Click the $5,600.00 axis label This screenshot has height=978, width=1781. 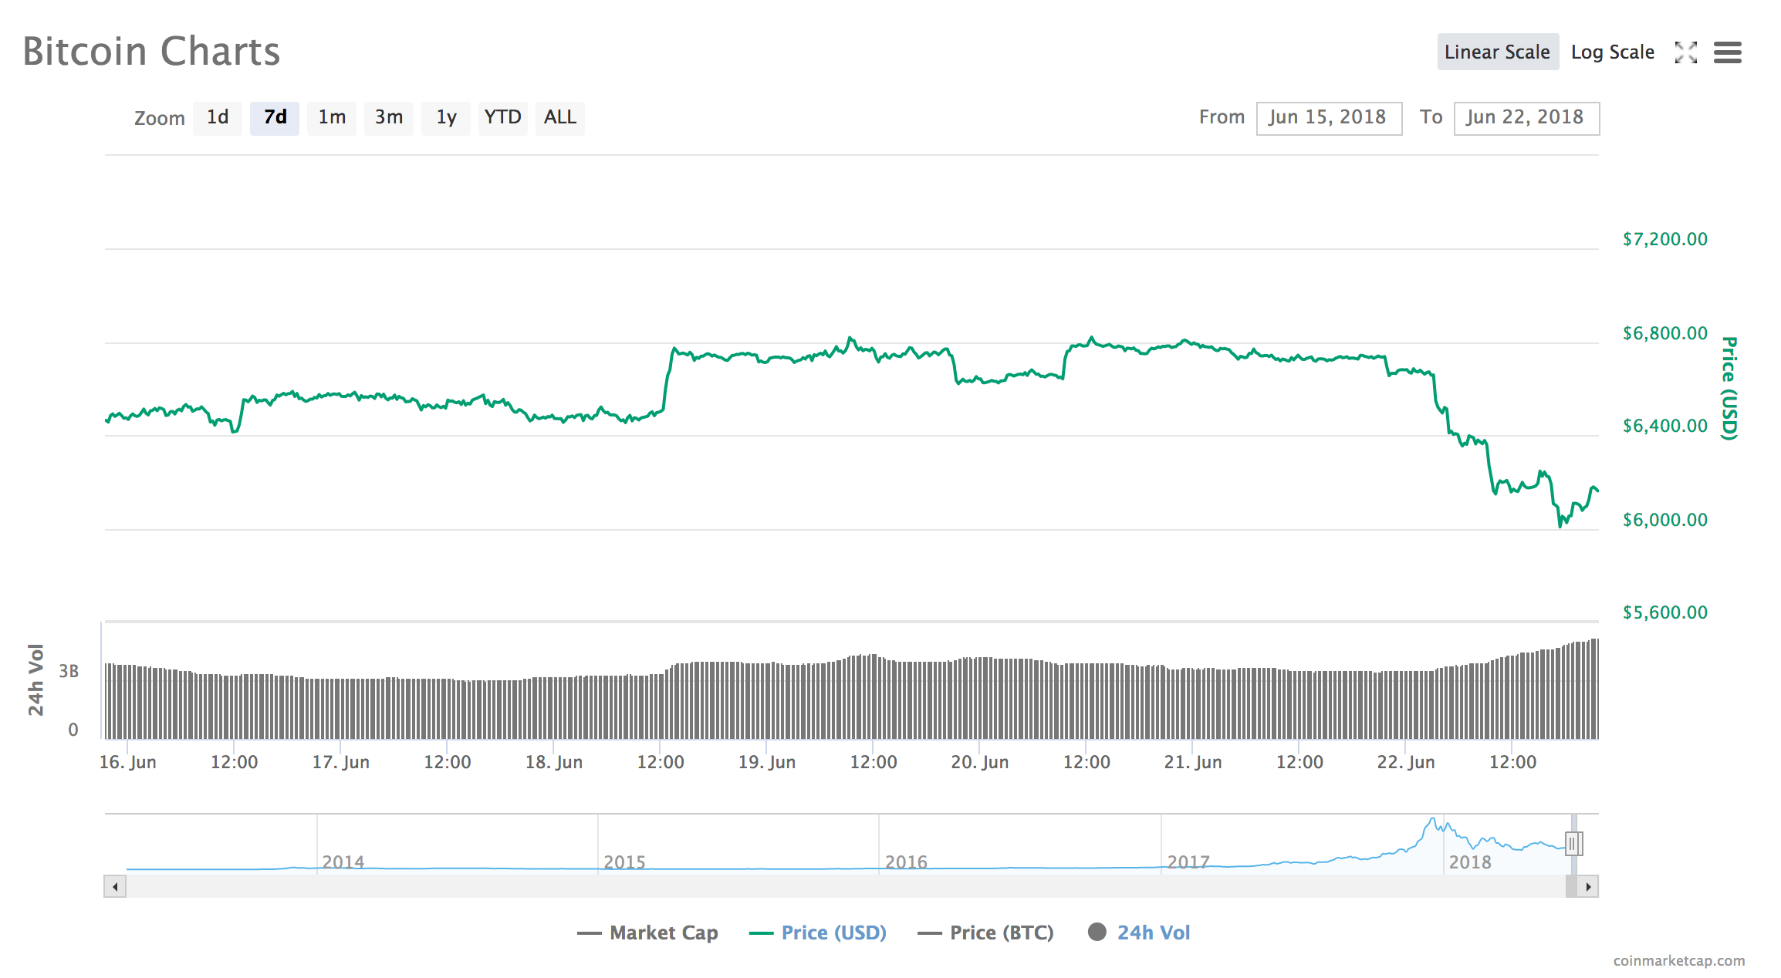[1665, 612]
